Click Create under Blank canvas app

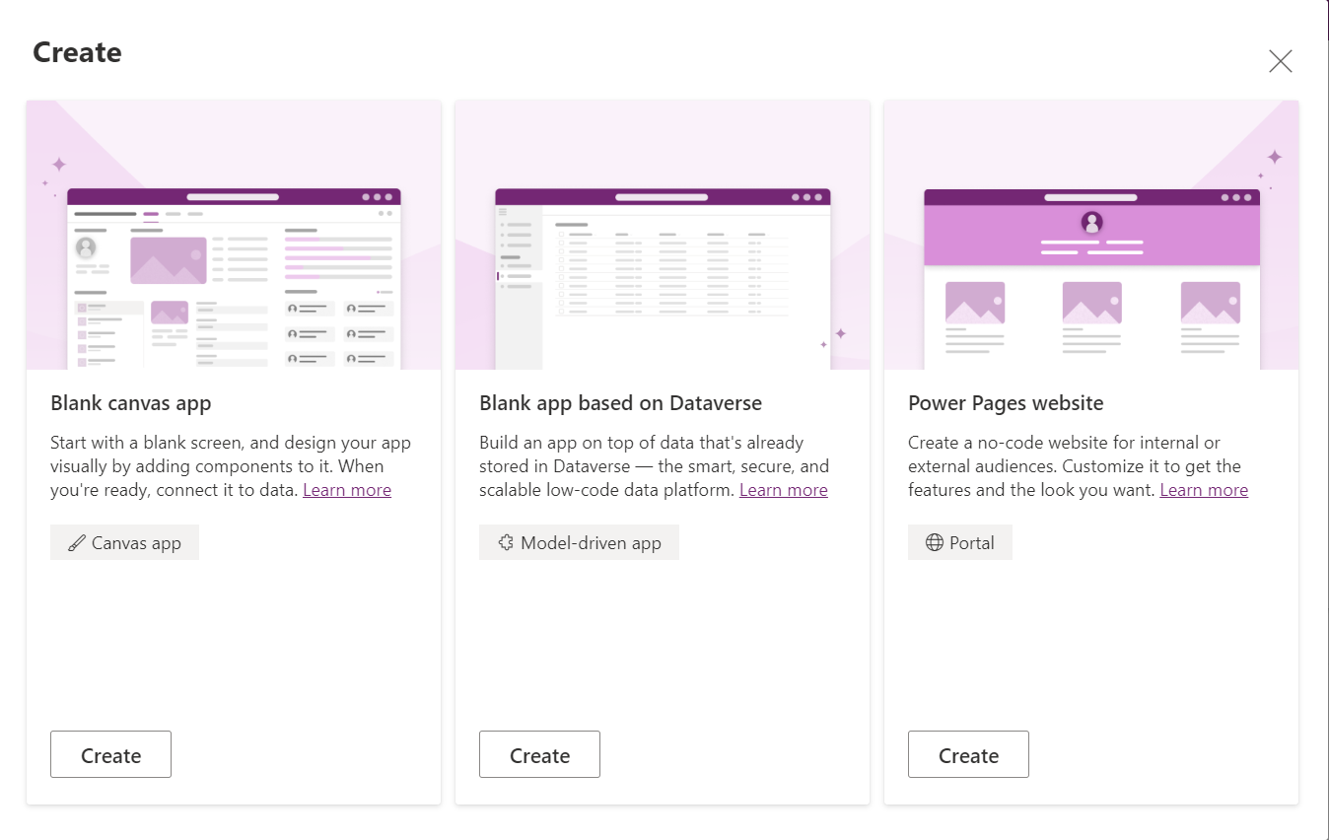[x=110, y=753]
